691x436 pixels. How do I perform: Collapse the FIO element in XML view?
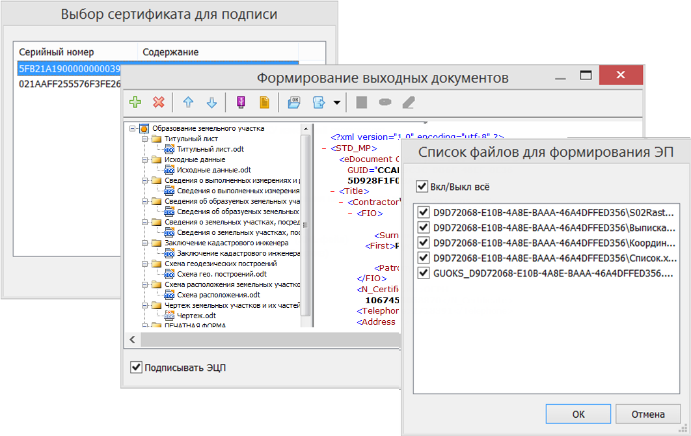click(350, 213)
